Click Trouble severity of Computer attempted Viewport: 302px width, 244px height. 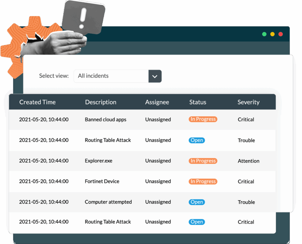click(246, 202)
